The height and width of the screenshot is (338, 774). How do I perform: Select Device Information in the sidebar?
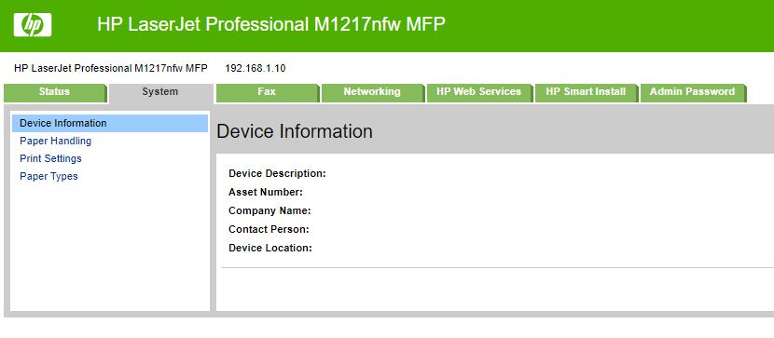110,123
